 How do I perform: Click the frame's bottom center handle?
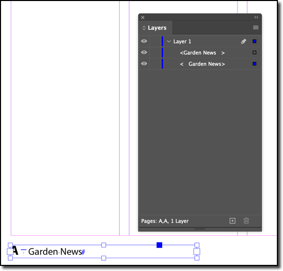tap(103, 258)
